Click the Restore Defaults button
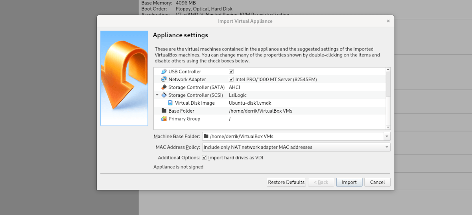Viewport: 472px width, 215px height. click(286, 182)
